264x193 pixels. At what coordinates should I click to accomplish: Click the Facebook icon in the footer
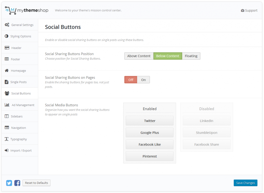click(x=17, y=183)
